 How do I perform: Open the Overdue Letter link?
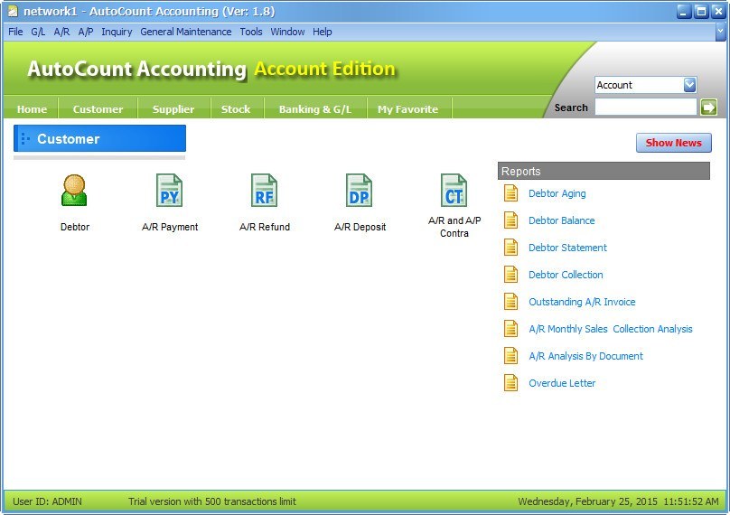point(562,383)
